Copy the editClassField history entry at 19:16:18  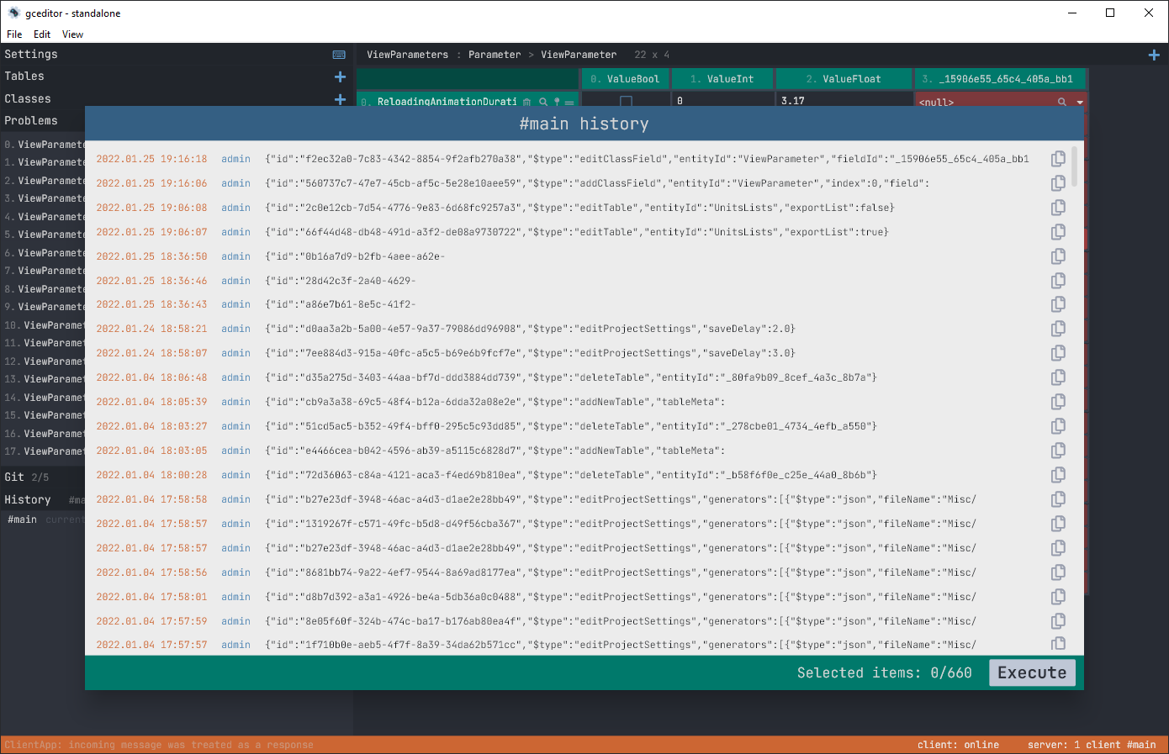pyautogui.click(x=1058, y=159)
